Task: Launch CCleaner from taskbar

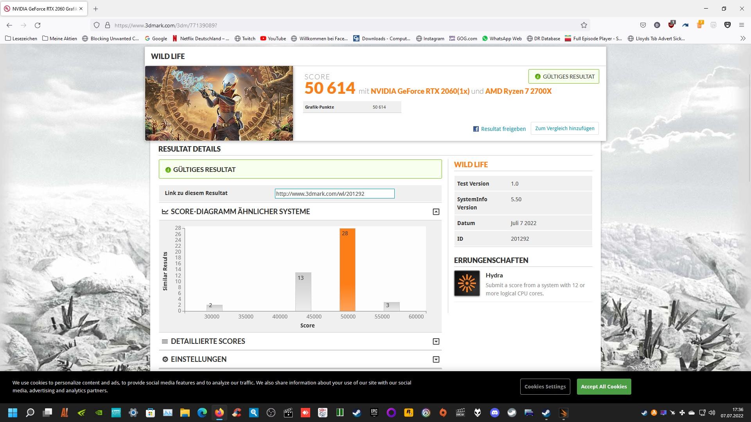Action: pyautogui.click(x=237, y=413)
